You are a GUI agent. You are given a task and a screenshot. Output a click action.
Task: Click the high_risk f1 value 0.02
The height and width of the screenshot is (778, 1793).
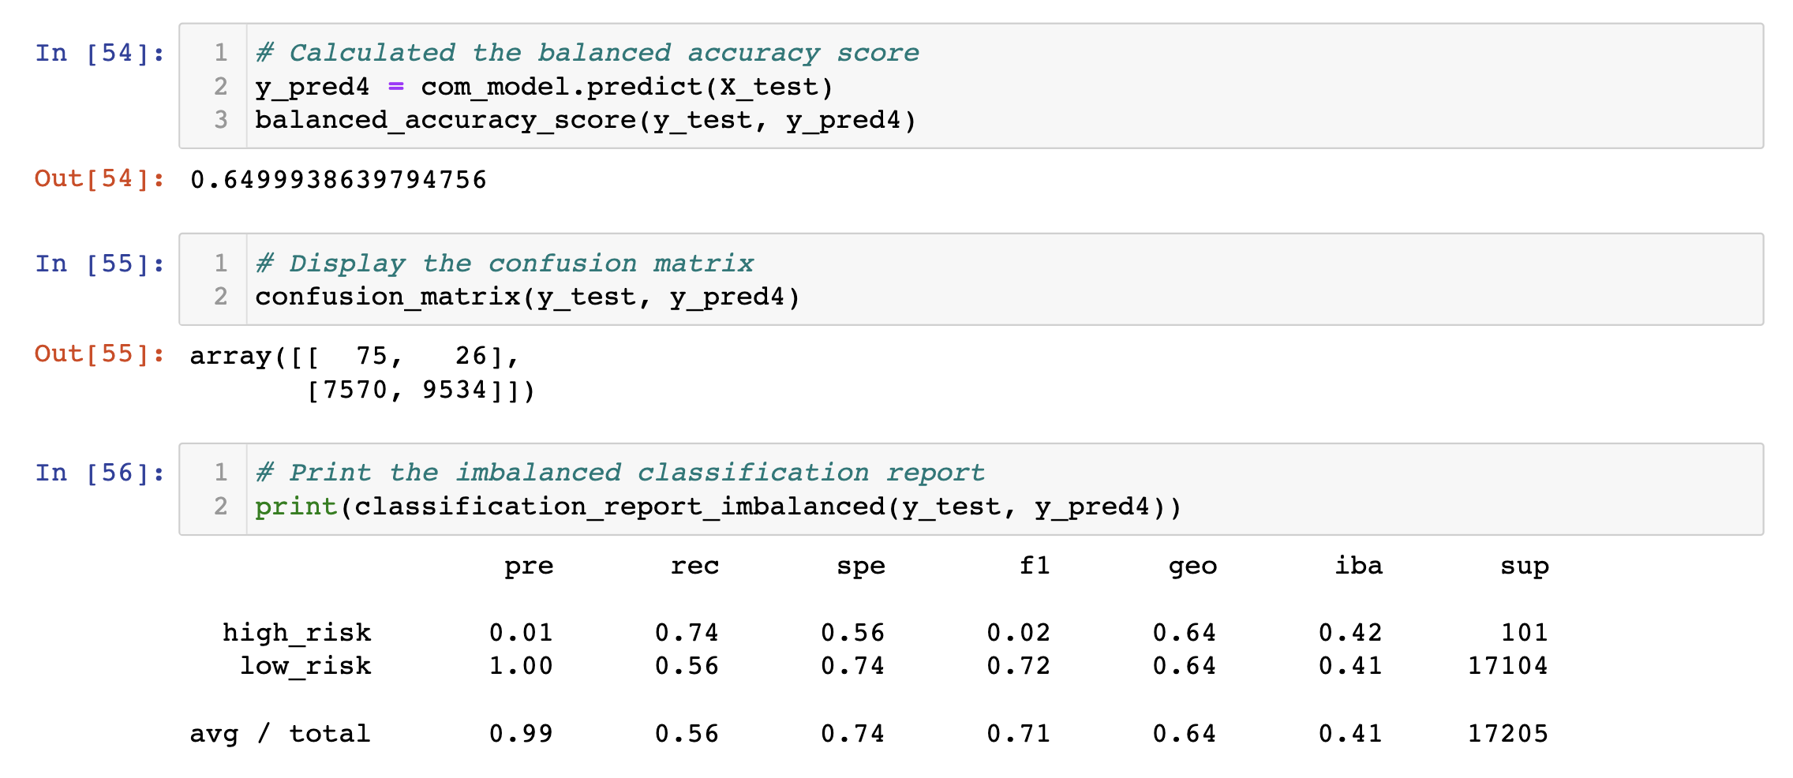[1019, 633]
